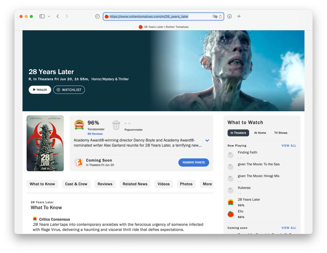Image resolution: width=327 pixels, height=253 pixels.
Task: Select the In Theaters filter
Action: tap(238, 133)
